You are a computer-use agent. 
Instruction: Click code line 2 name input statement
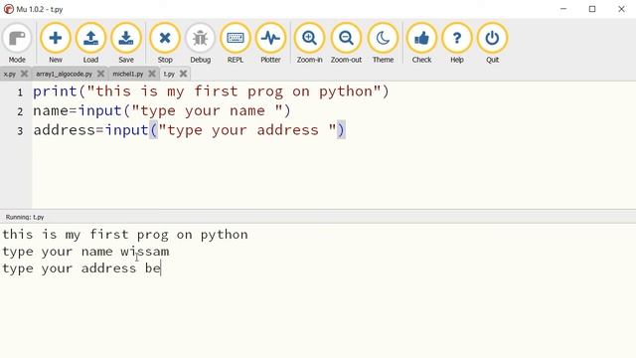click(x=162, y=110)
